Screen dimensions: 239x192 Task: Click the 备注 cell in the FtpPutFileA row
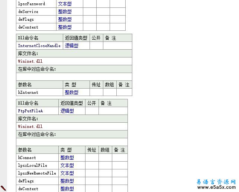click(x=113, y=111)
